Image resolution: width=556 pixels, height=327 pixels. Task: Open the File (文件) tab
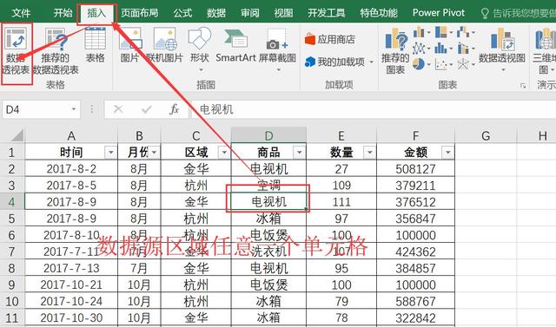click(x=21, y=13)
